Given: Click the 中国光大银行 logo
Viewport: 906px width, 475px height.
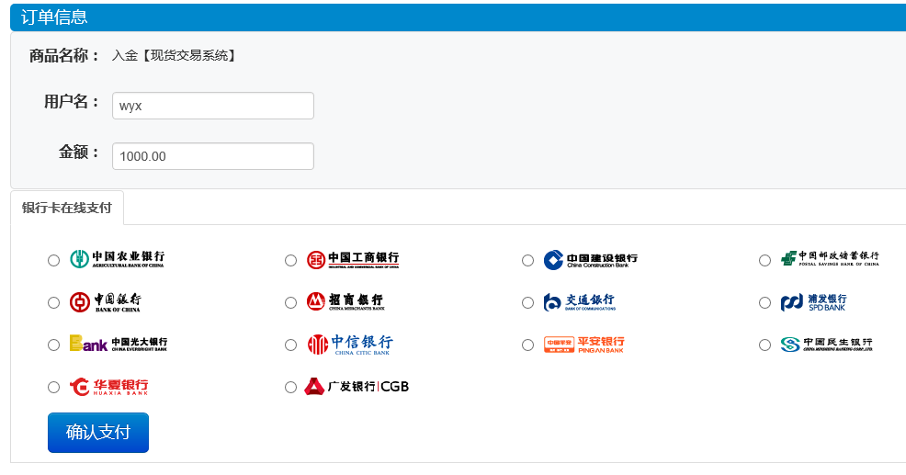Looking at the screenshot, I should point(119,344).
